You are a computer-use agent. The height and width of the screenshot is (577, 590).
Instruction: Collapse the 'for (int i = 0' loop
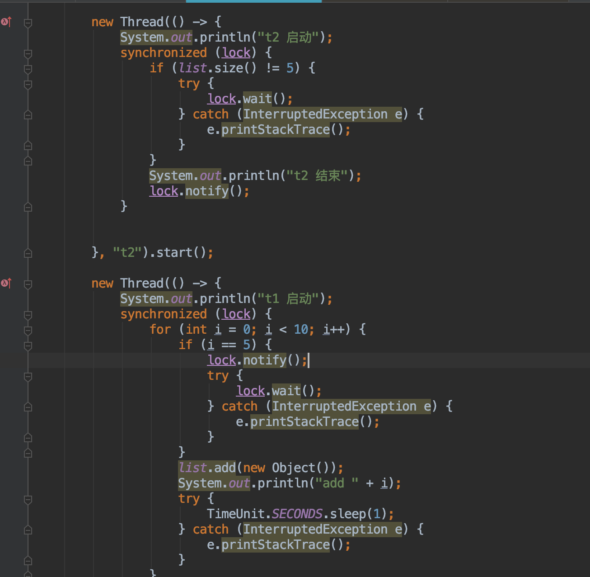(x=28, y=330)
